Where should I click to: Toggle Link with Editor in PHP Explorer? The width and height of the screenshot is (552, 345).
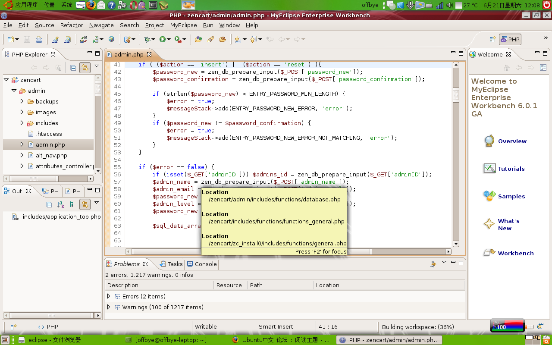(85, 68)
